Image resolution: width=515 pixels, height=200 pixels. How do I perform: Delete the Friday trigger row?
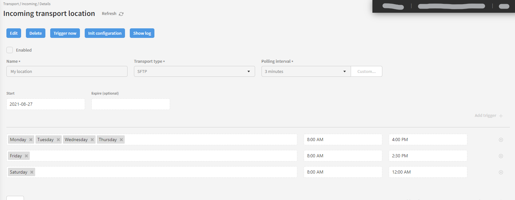click(501, 156)
